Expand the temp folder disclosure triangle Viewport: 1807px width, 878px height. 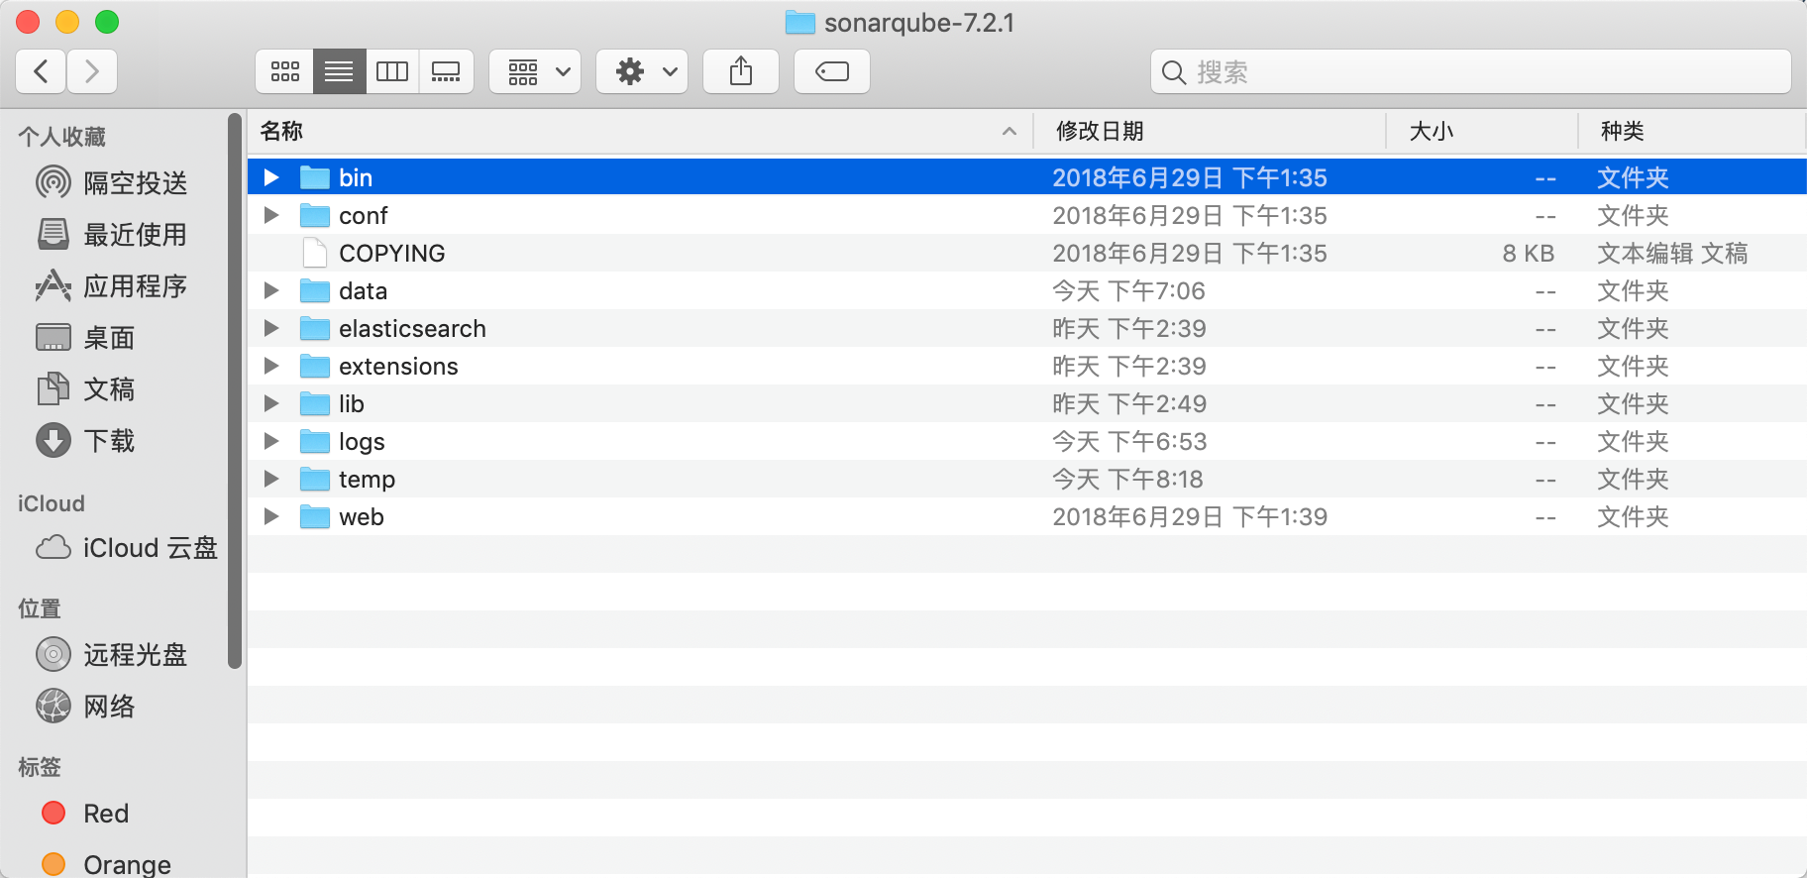click(271, 479)
